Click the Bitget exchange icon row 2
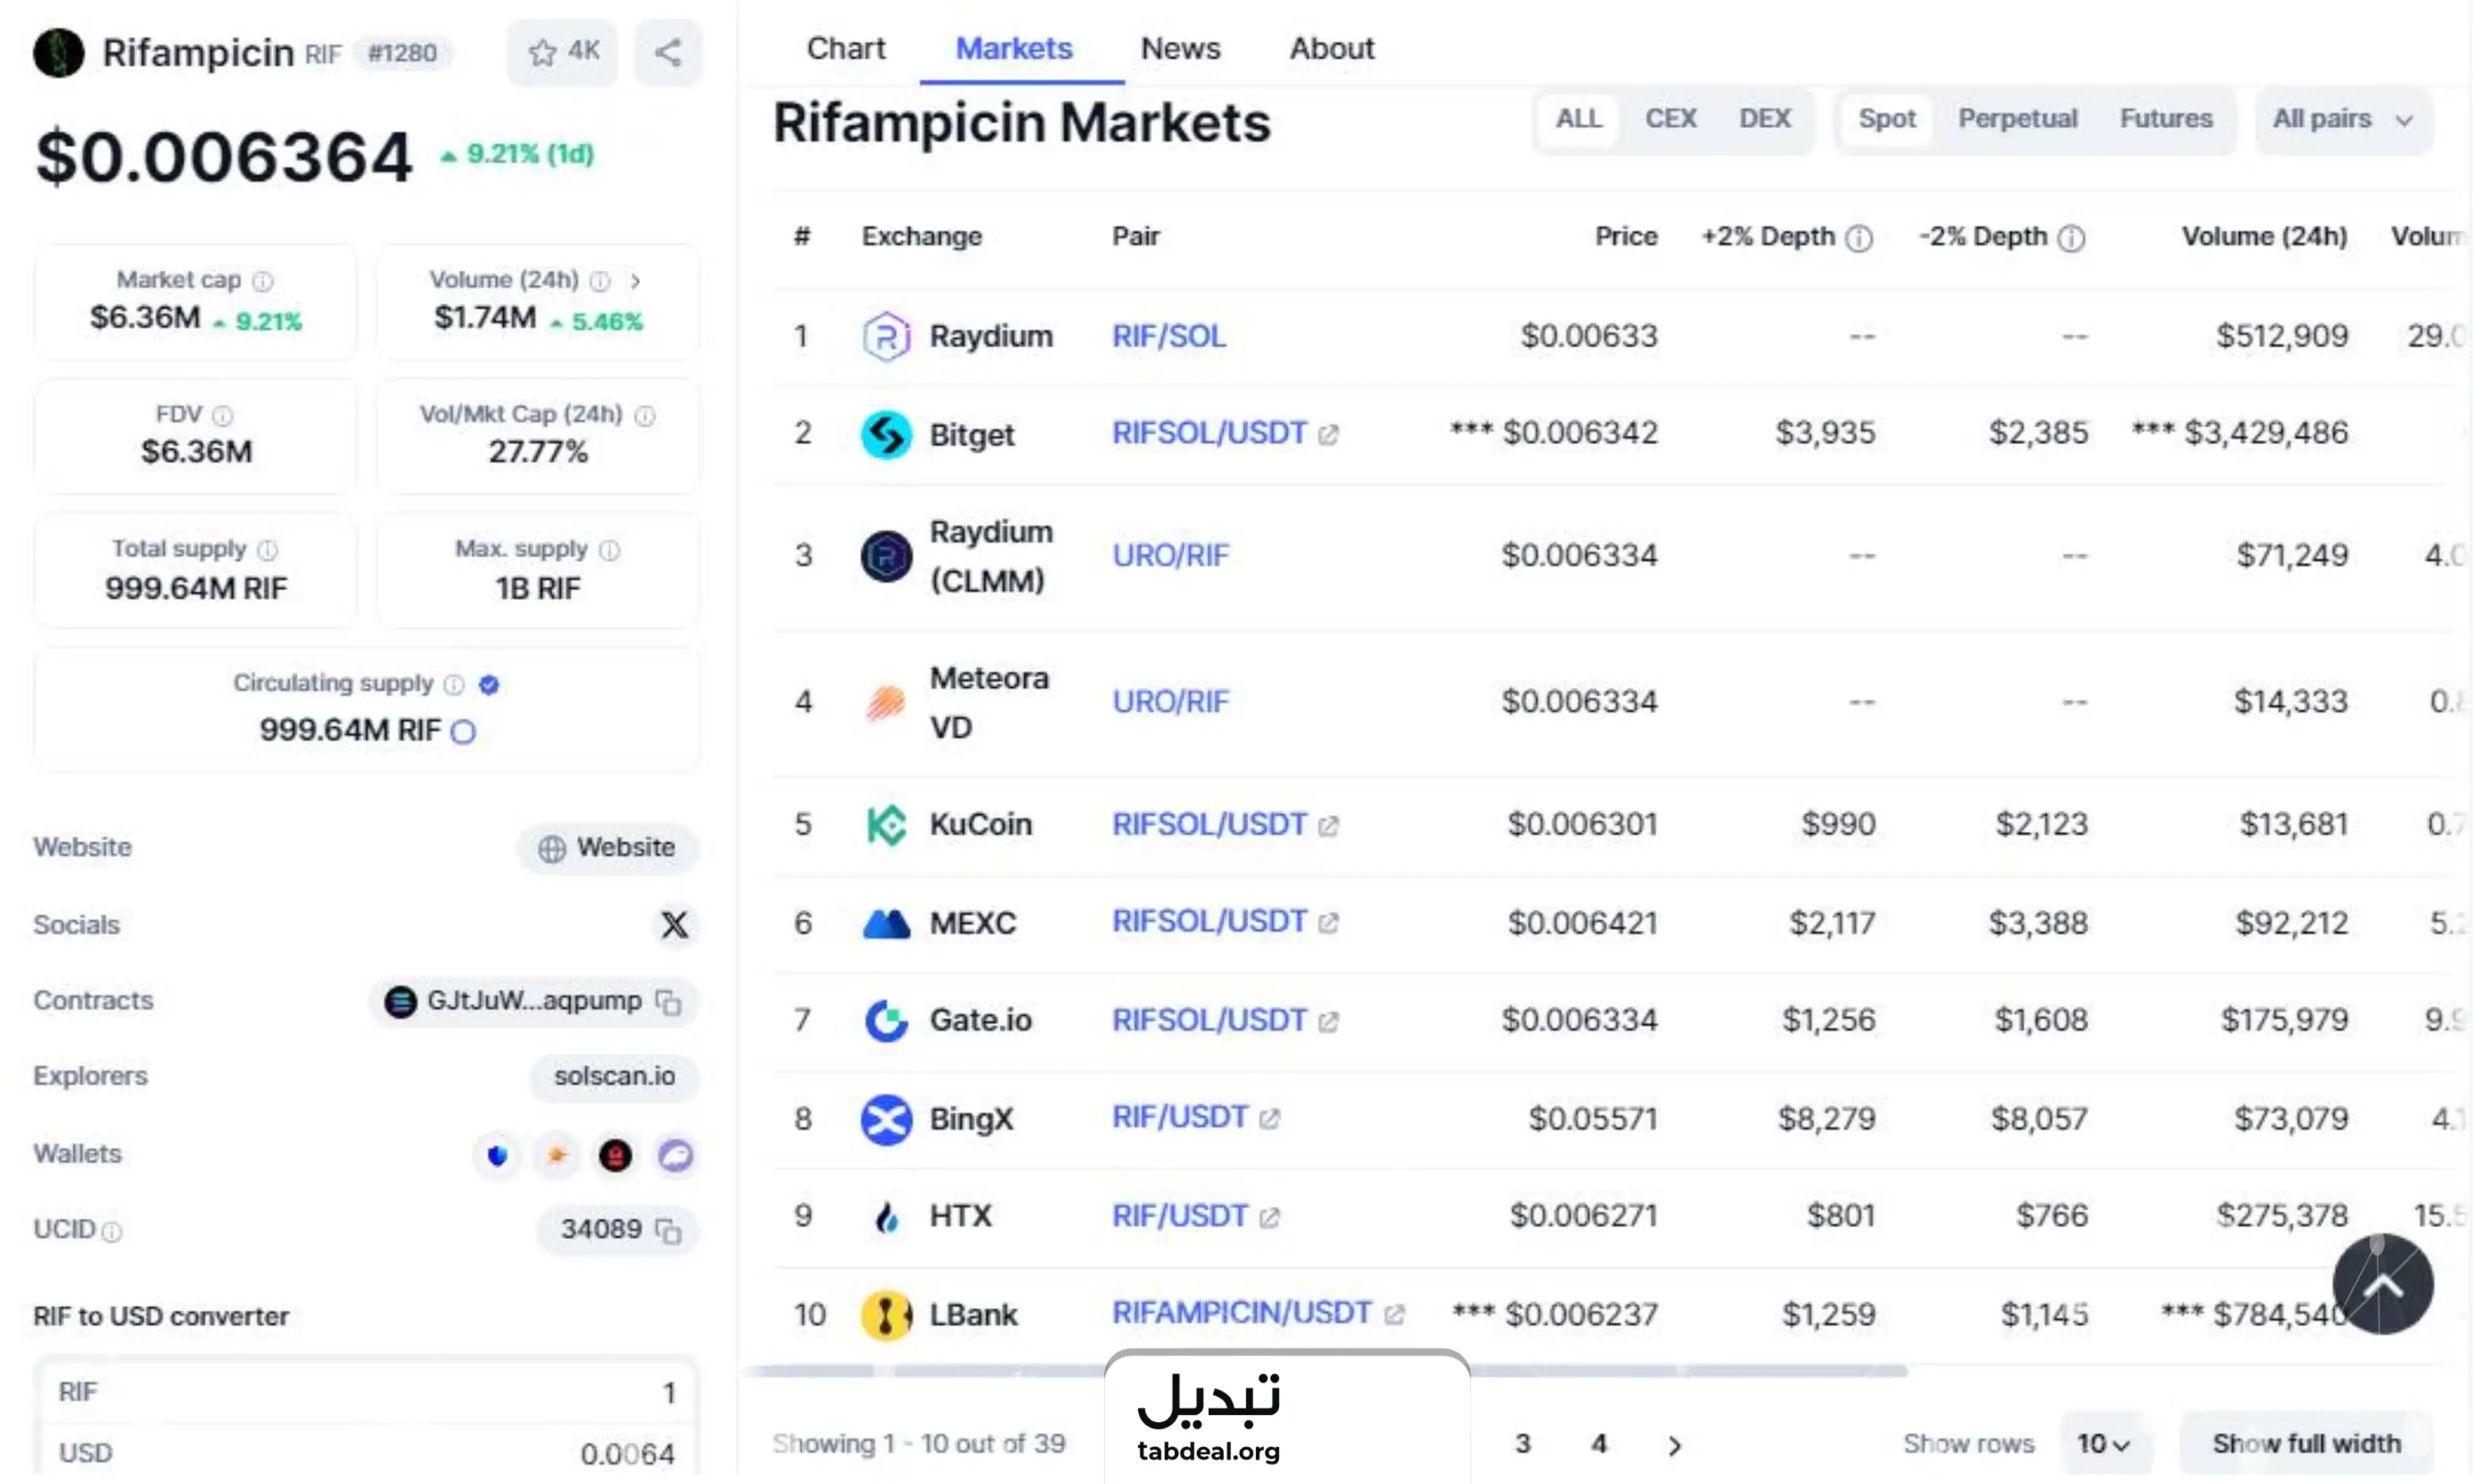 point(885,433)
